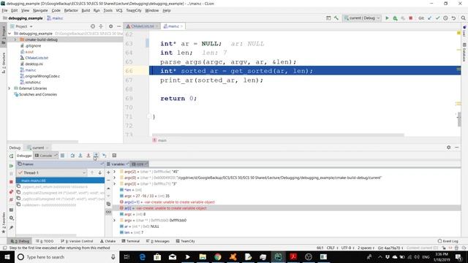Expand argv char** variable near bottom
Viewport: 468px width, 263px height.
click(114, 221)
